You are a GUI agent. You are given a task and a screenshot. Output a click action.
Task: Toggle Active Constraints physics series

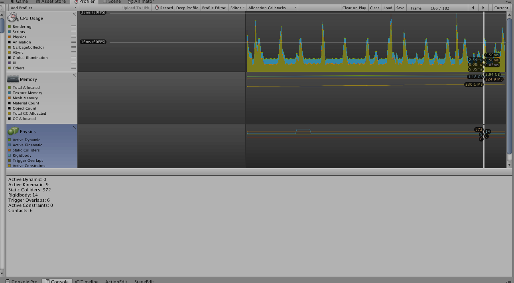9,166
